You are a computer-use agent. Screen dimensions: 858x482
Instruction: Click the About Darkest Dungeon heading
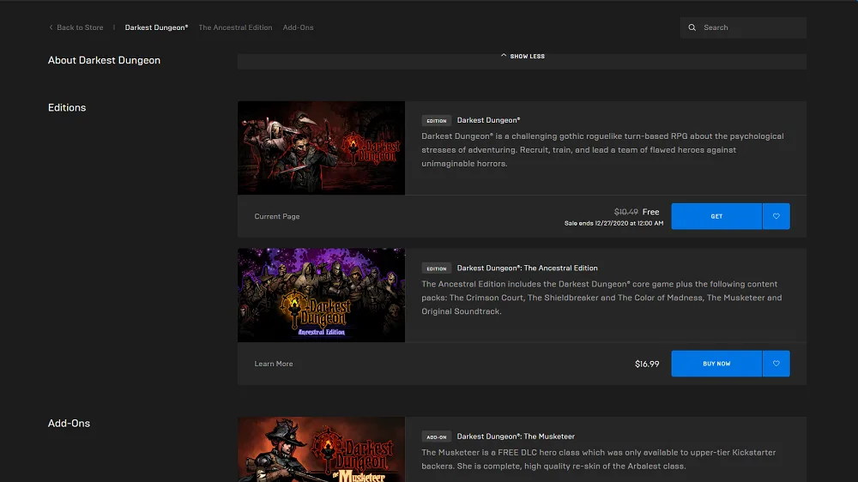coord(104,60)
